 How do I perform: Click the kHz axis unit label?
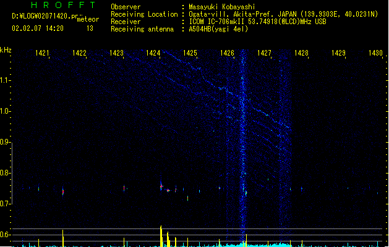pyautogui.click(x=6, y=50)
